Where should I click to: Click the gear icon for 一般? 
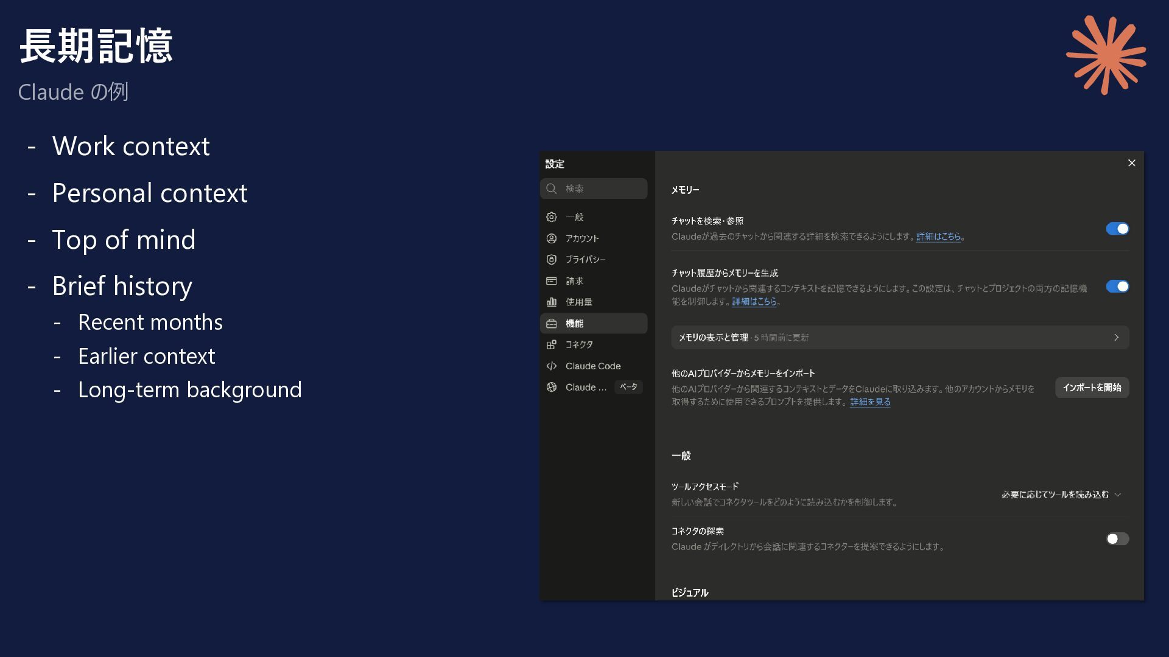pyautogui.click(x=552, y=217)
